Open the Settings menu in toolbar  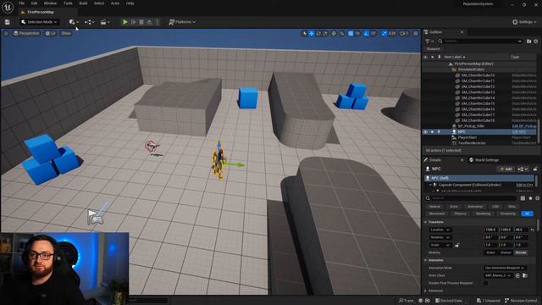524,22
